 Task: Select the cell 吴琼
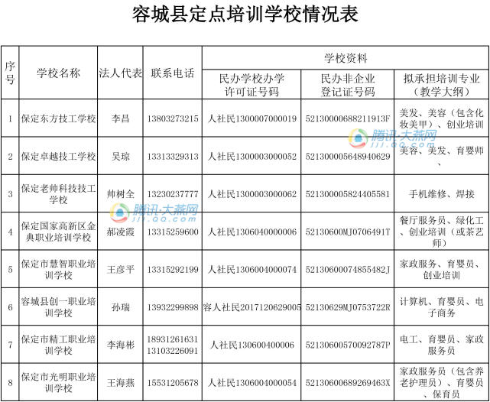(x=121, y=157)
